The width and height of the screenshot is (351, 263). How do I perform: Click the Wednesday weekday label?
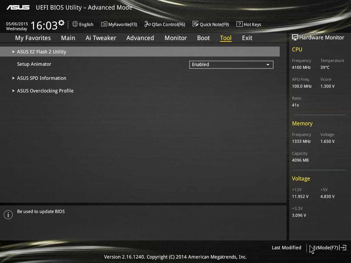point(16,29)
